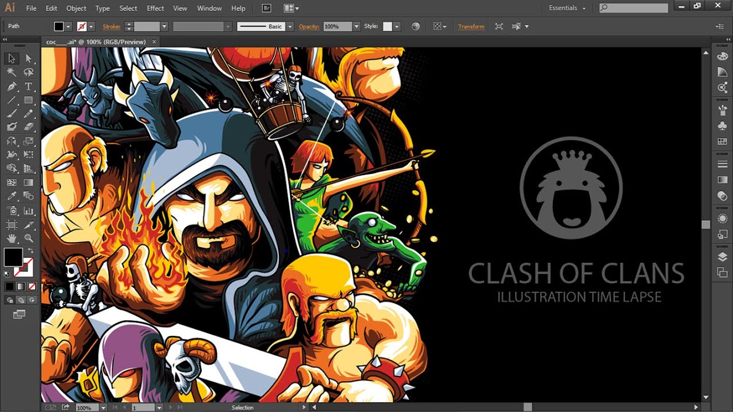733x412 pixels.
Task: Select the Gradient tool
Action: click(x=29, y=183)
